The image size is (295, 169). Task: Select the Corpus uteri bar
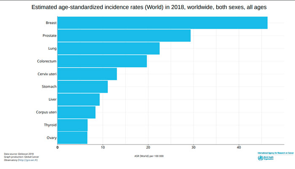point(76,113)
